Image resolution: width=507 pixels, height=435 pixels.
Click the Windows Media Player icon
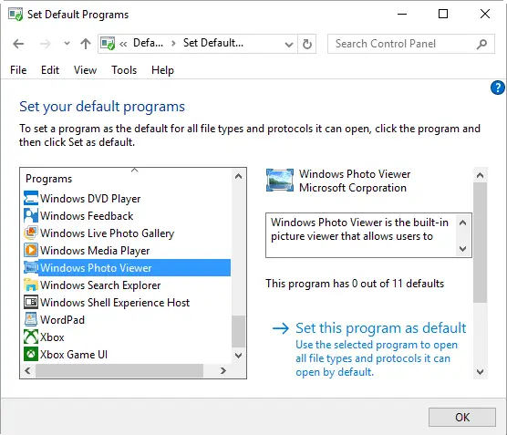[x=31, y=250]
